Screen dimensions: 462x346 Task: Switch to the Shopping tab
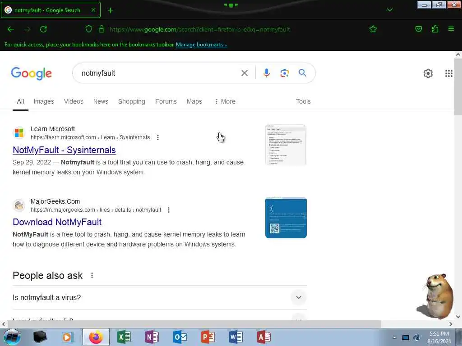132,101
